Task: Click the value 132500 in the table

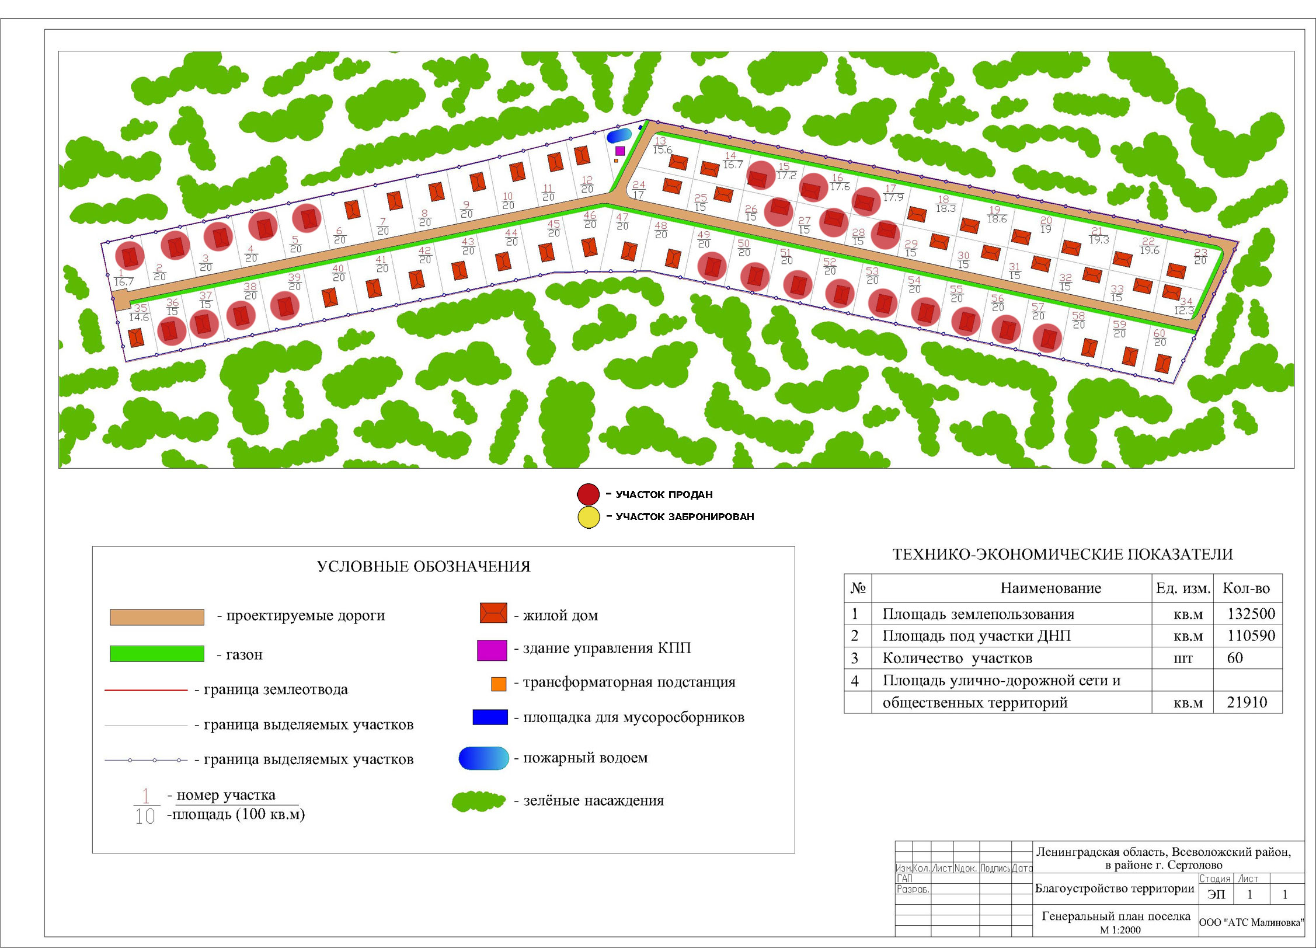Action: point(1251,614)
